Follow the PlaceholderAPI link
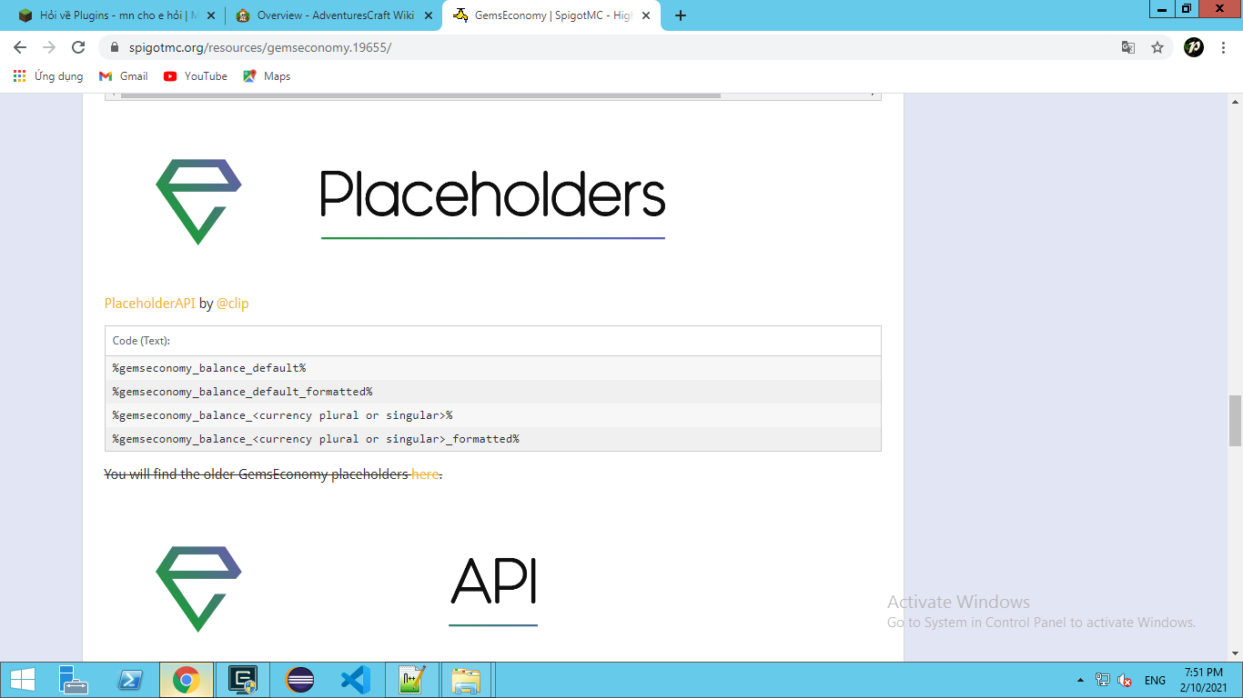The width and height of the screenshot is (1243, 698). (150, 304)
